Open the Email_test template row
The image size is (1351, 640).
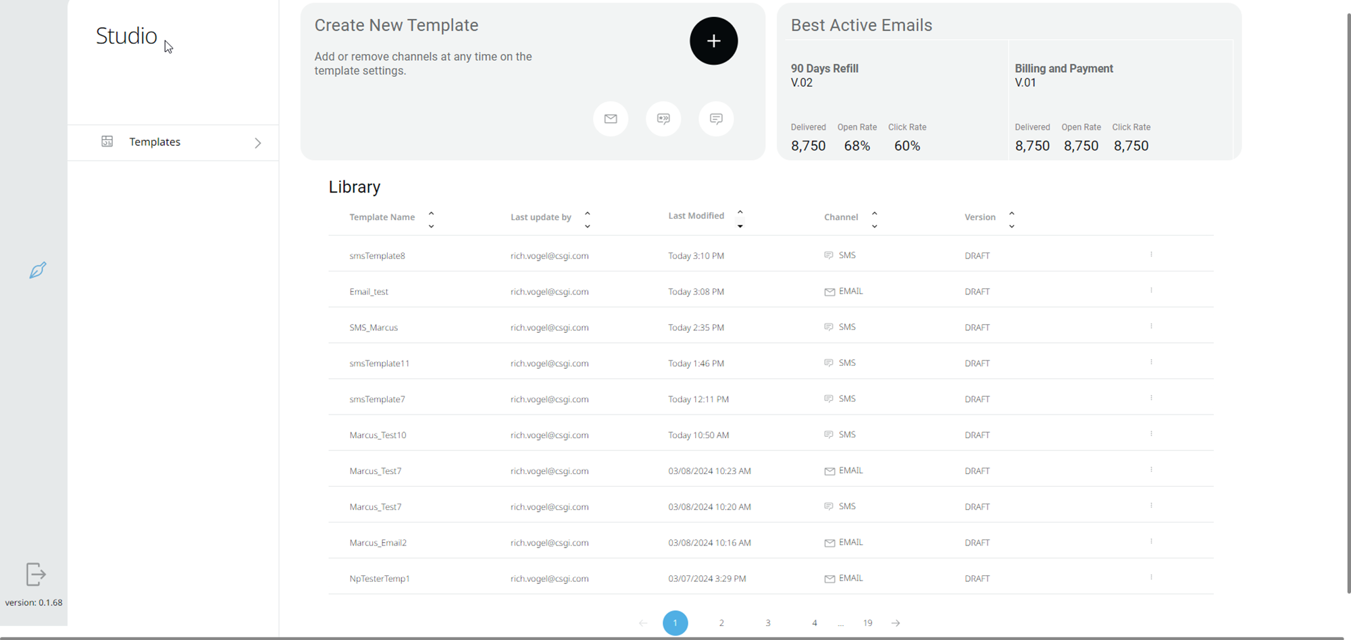369,292
